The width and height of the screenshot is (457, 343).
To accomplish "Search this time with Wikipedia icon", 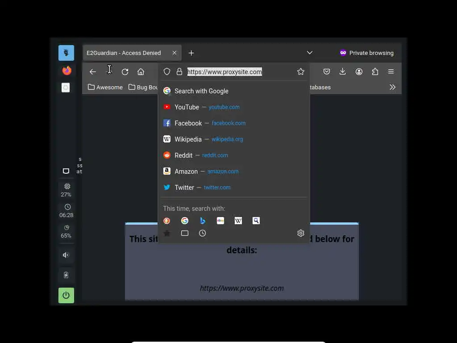I will click(x=238, y=221).
